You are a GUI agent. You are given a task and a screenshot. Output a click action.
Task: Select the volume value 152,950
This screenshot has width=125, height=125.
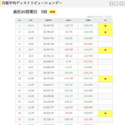pyautogui.click(x=88, y=85)
